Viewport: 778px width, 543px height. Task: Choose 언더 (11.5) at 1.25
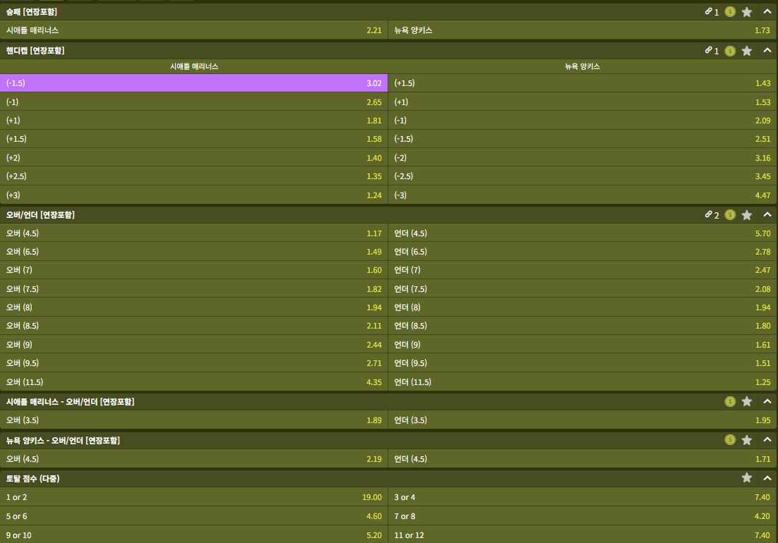582,382
